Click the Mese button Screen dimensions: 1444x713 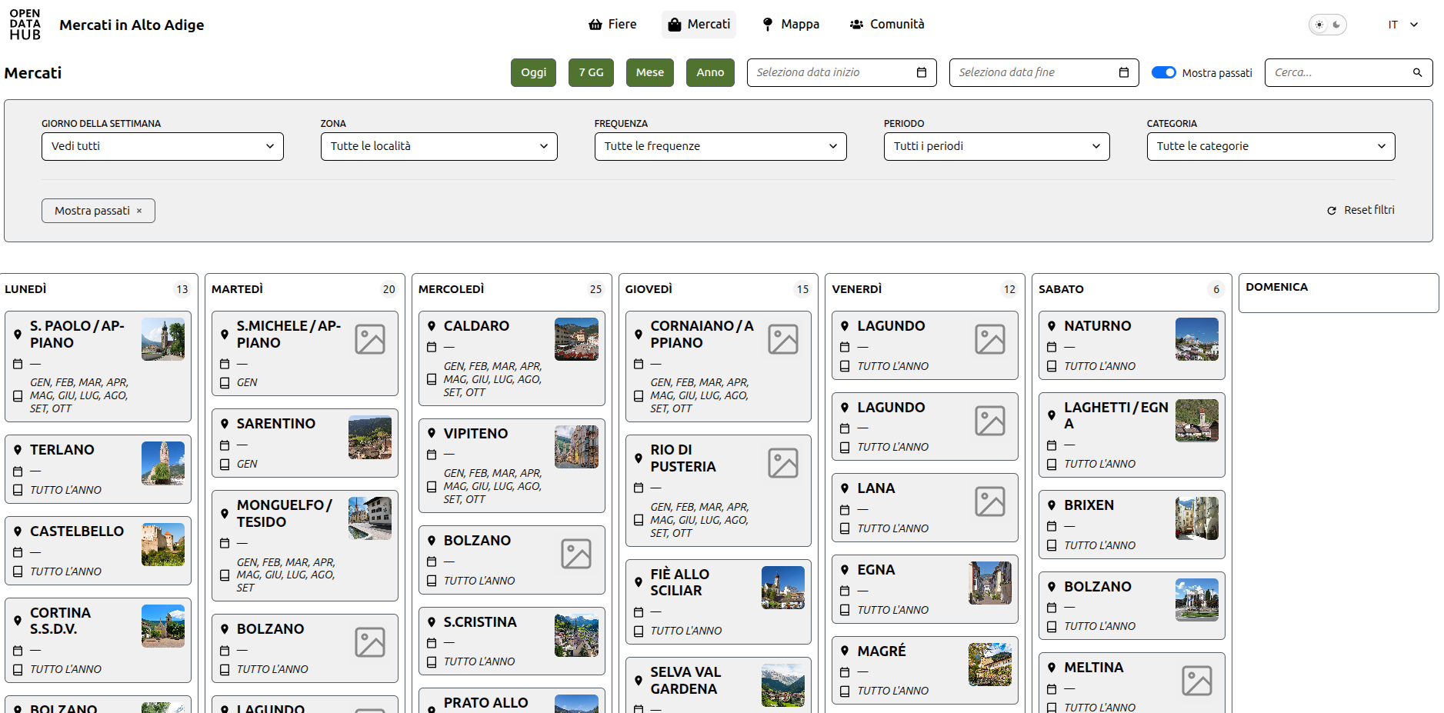point(650,72)
